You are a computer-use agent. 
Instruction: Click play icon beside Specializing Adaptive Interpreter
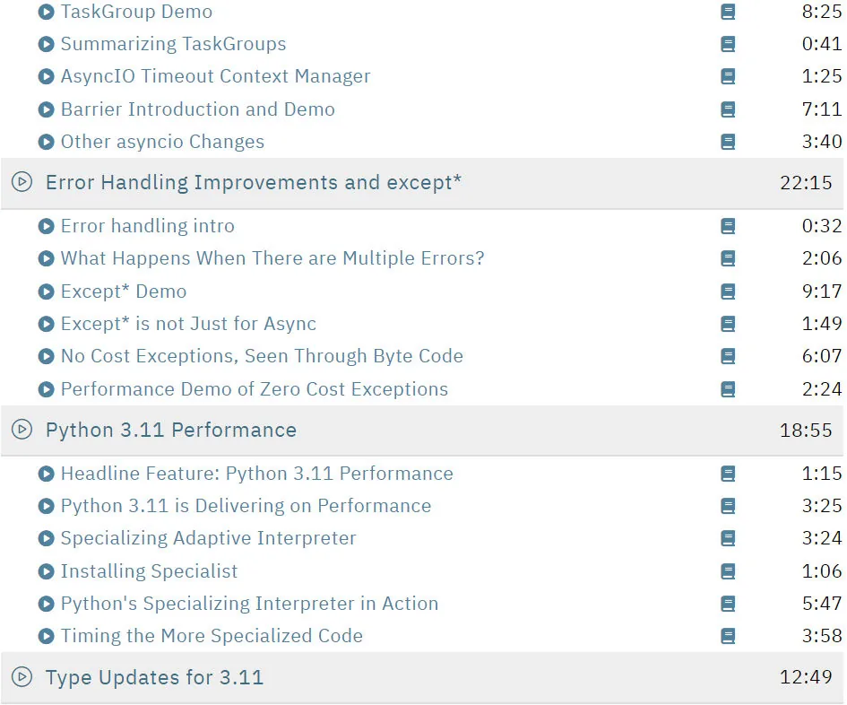[x=47, y=538]
